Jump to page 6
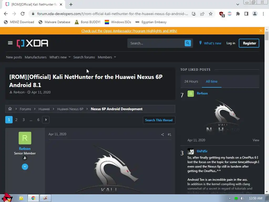 38,120
